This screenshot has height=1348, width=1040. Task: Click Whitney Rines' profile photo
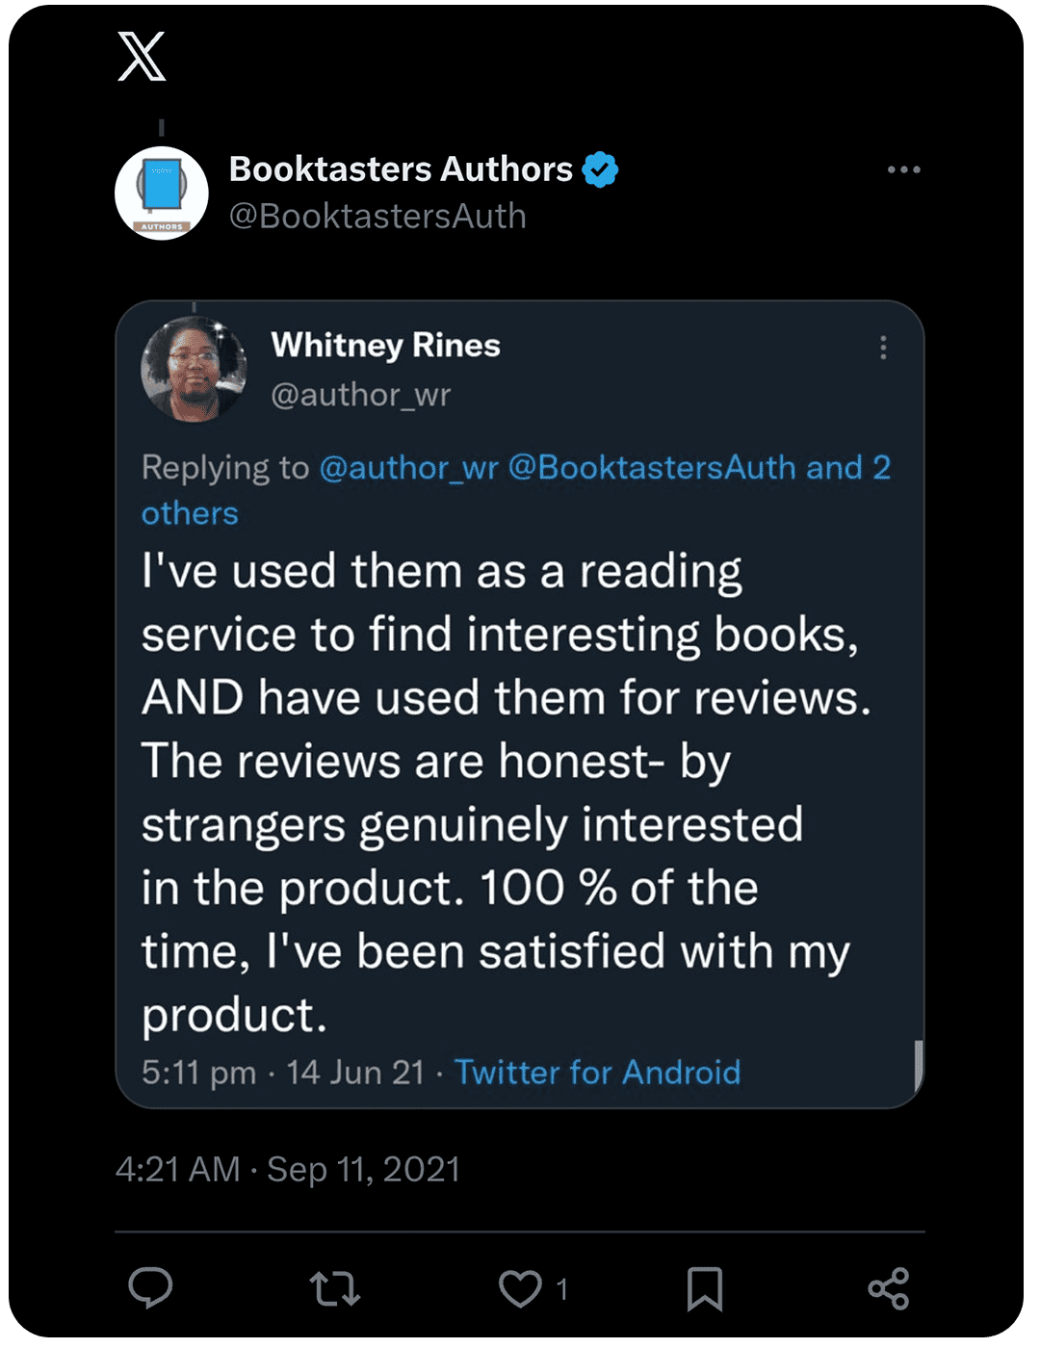194,369
